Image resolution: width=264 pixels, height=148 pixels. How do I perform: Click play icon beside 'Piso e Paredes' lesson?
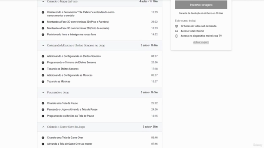[x=43, y=22]
